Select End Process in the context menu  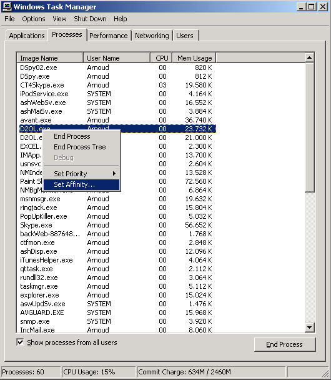81,136
